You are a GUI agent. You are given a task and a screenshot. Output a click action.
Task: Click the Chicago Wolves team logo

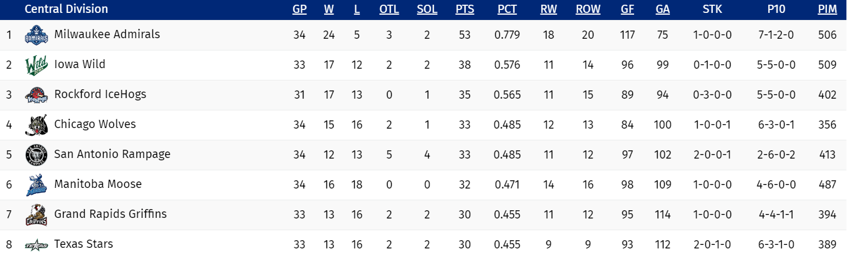click(x=35, y=125)
